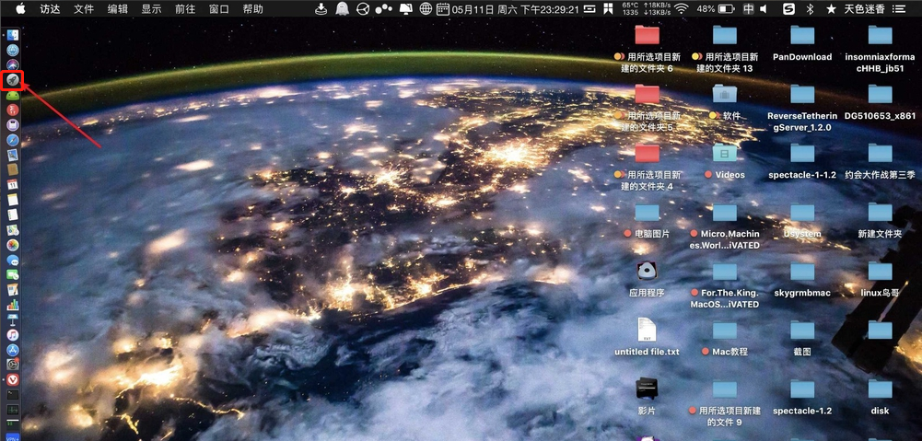Open the 文件 menu
Image resolution: width=922 pixels, height=441 pixels.
click(84, 9)
